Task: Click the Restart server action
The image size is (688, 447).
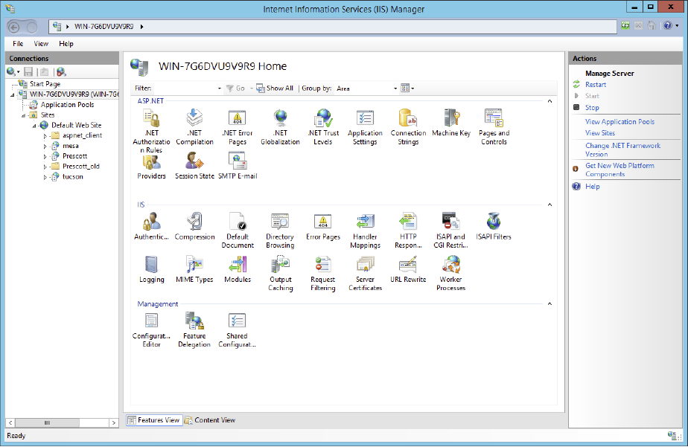Action: pyautogui.click(x=596, y=85)
